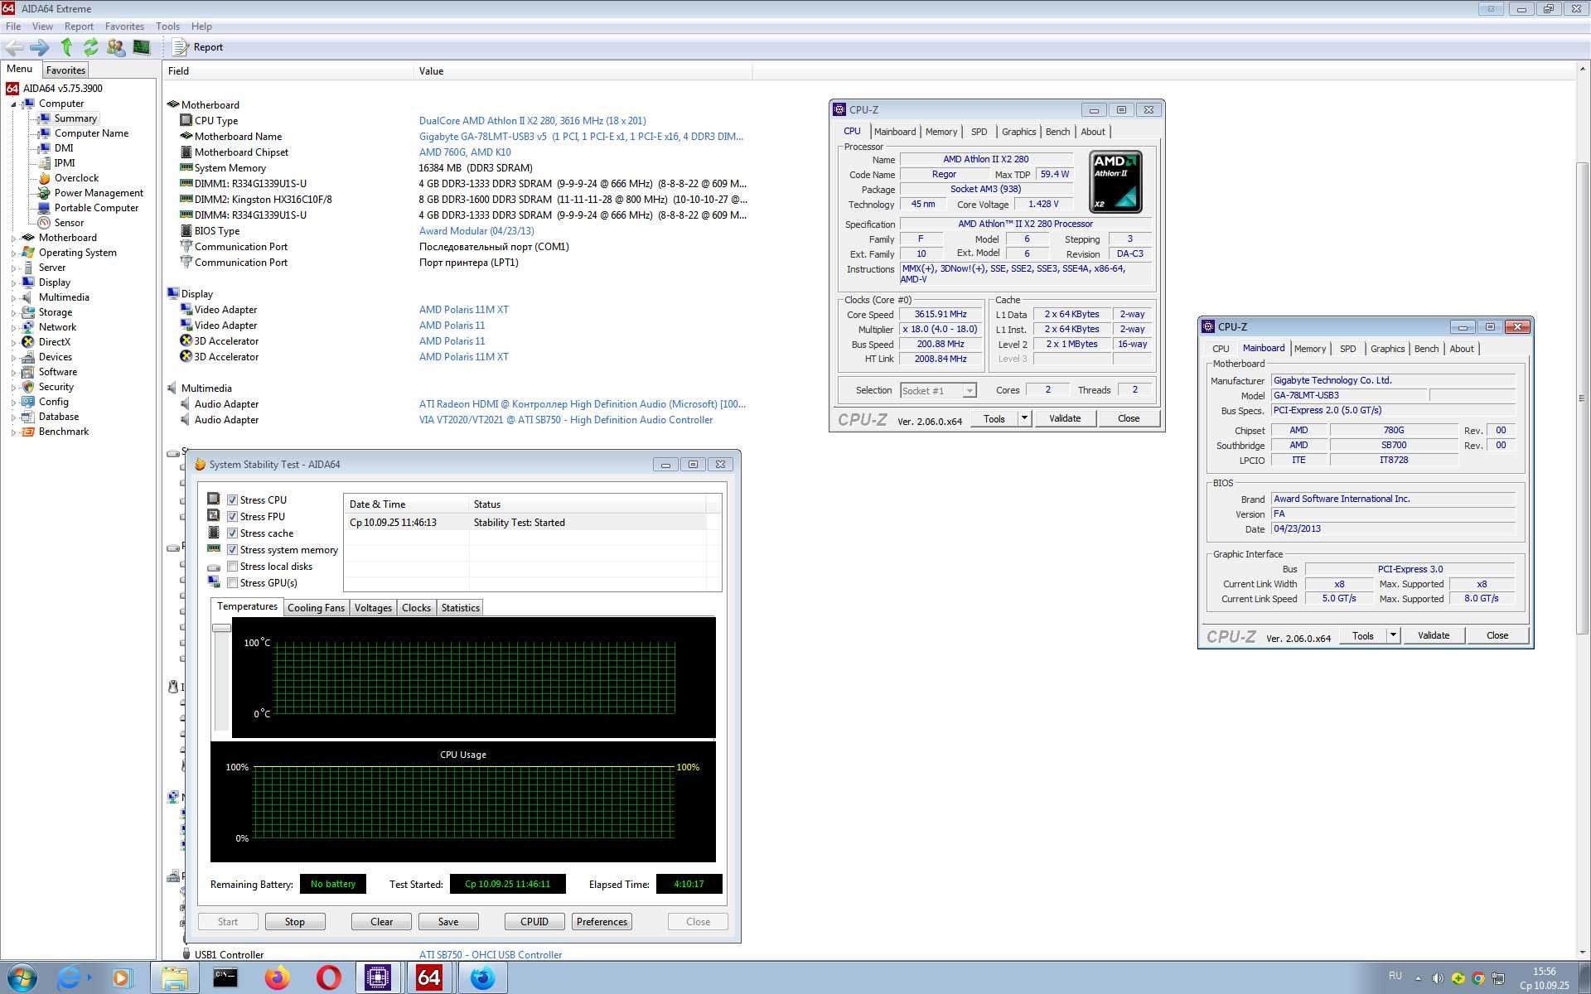The height and width of the screenshot is (994, 1591).
Task: Expand the Network tree node
Action: coord(13,328)
